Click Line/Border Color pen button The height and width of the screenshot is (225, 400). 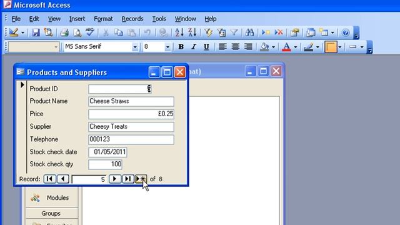308,47
